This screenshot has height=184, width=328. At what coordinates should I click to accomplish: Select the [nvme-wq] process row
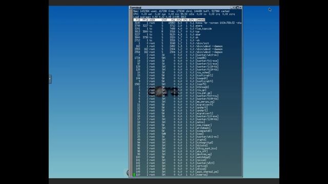click(x=187, y=175)
